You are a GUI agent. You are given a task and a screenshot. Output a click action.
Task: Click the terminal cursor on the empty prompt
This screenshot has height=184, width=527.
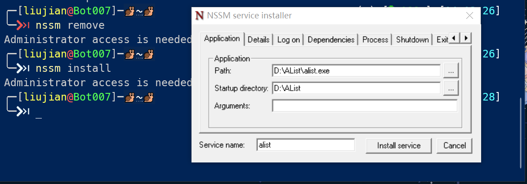[x=39, y=117]
